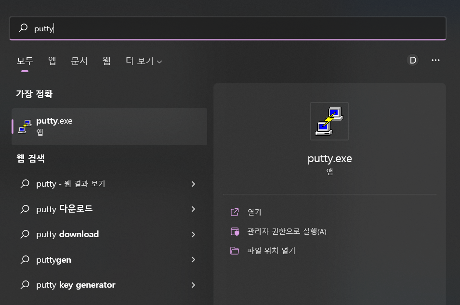460x305 pixels.
Task: Expand chevron for 'putty - 웹 결과 보기'
Action: pyautogui.click(x=193, y=184)
